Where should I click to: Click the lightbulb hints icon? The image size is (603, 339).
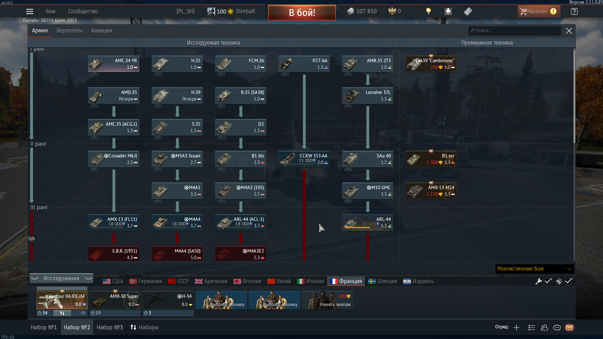(428, 11)
